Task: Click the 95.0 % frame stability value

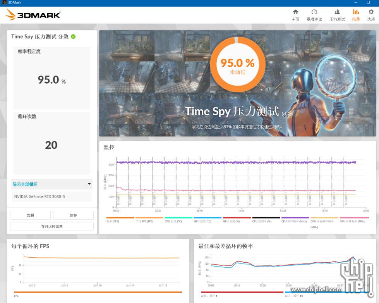Action: pos(52,80)
